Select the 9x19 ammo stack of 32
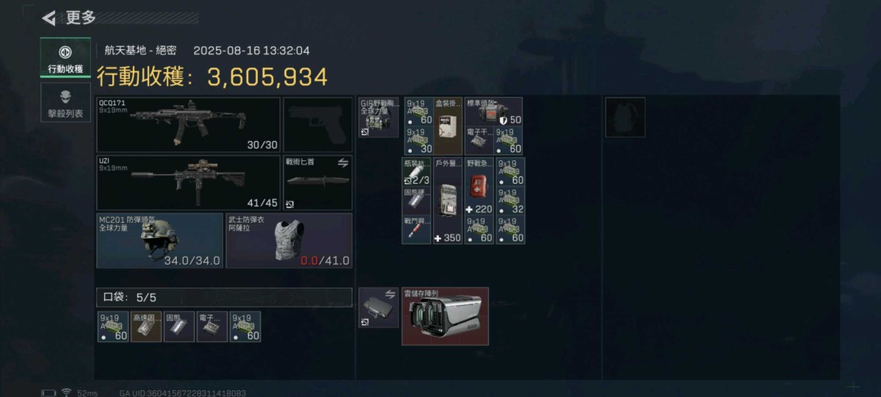The image size is (881, 397). 511,201
